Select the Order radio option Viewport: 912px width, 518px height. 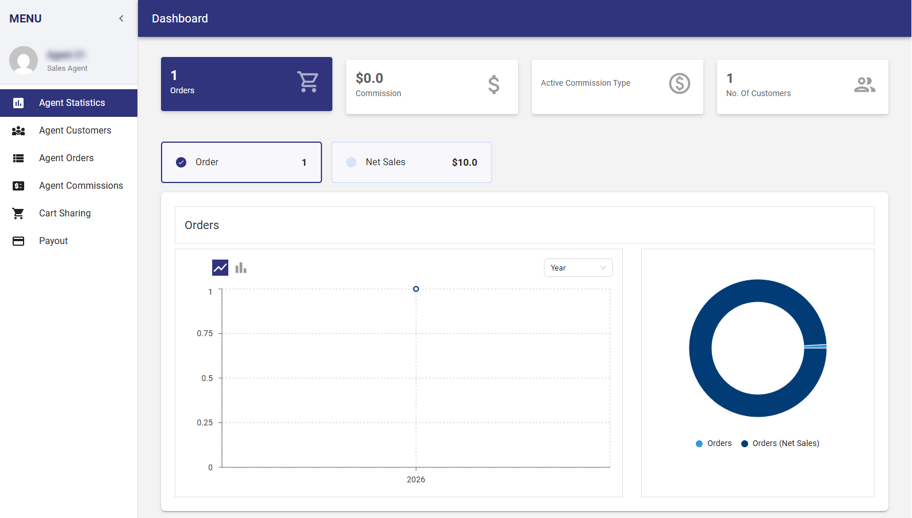[181, 162]
